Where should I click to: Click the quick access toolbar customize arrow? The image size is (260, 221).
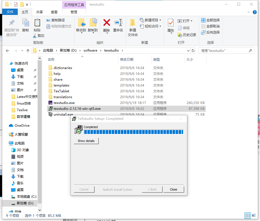coord(27,4)
